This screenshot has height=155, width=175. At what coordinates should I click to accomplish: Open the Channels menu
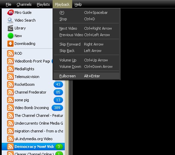24,4
